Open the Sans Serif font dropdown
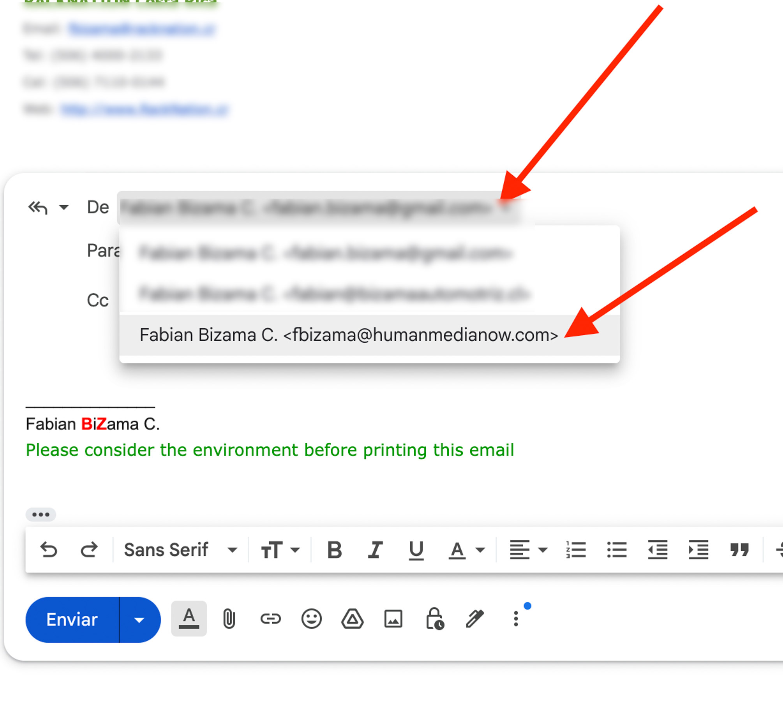783x701 pixels. click(x=180, y=550)
